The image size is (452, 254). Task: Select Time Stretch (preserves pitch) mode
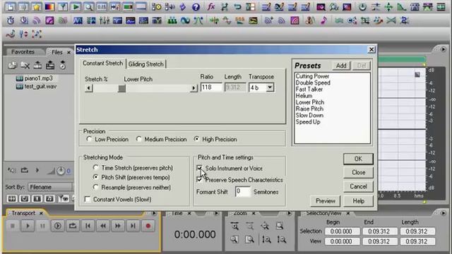(x=95, y=167)
